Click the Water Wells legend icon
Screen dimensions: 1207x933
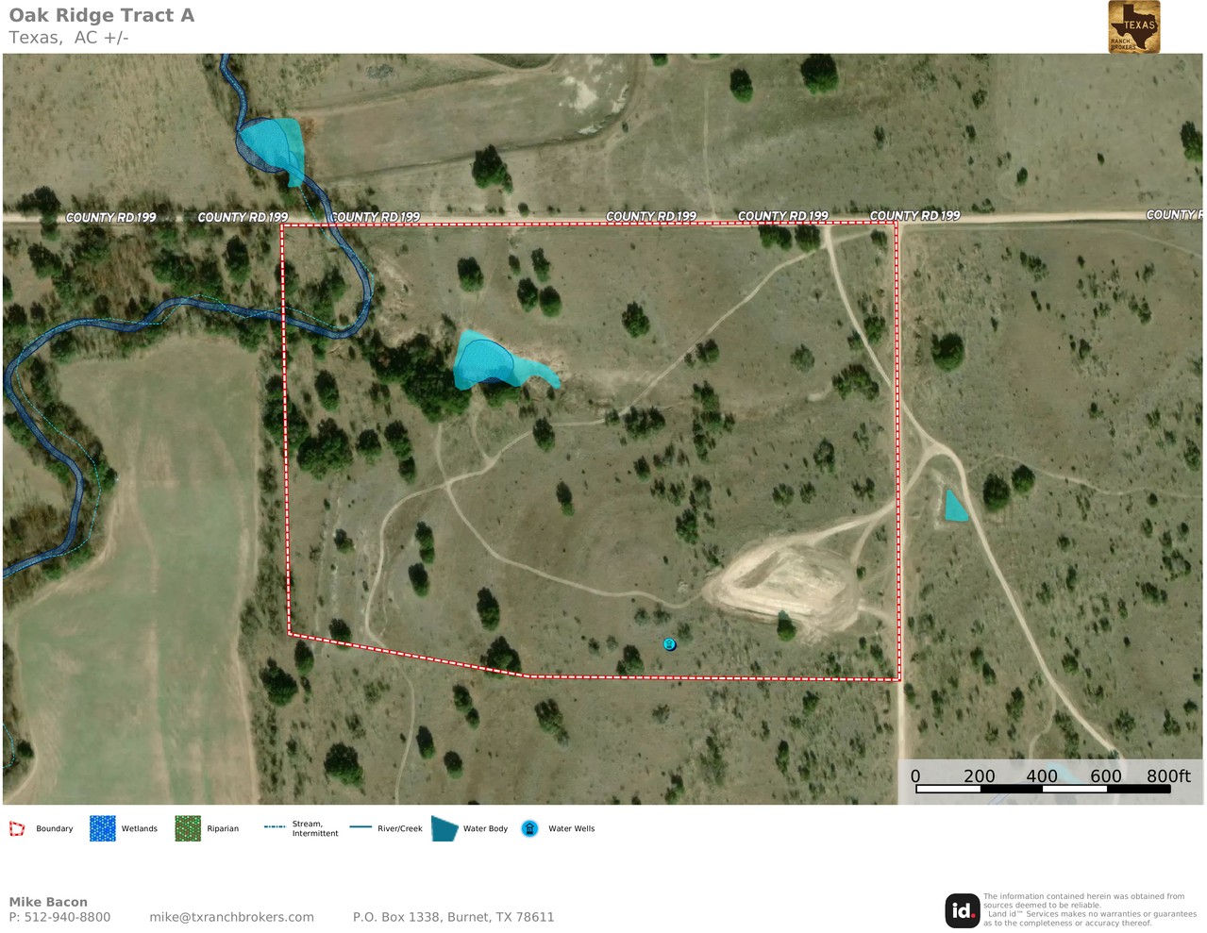point(529,828)
